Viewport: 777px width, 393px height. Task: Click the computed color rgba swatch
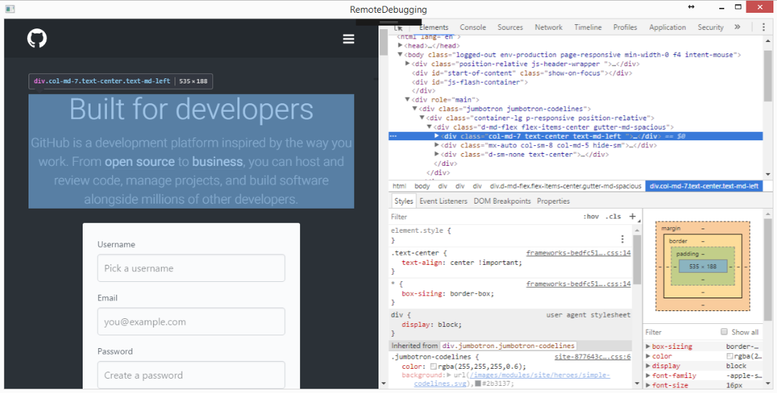coord(729,357)
